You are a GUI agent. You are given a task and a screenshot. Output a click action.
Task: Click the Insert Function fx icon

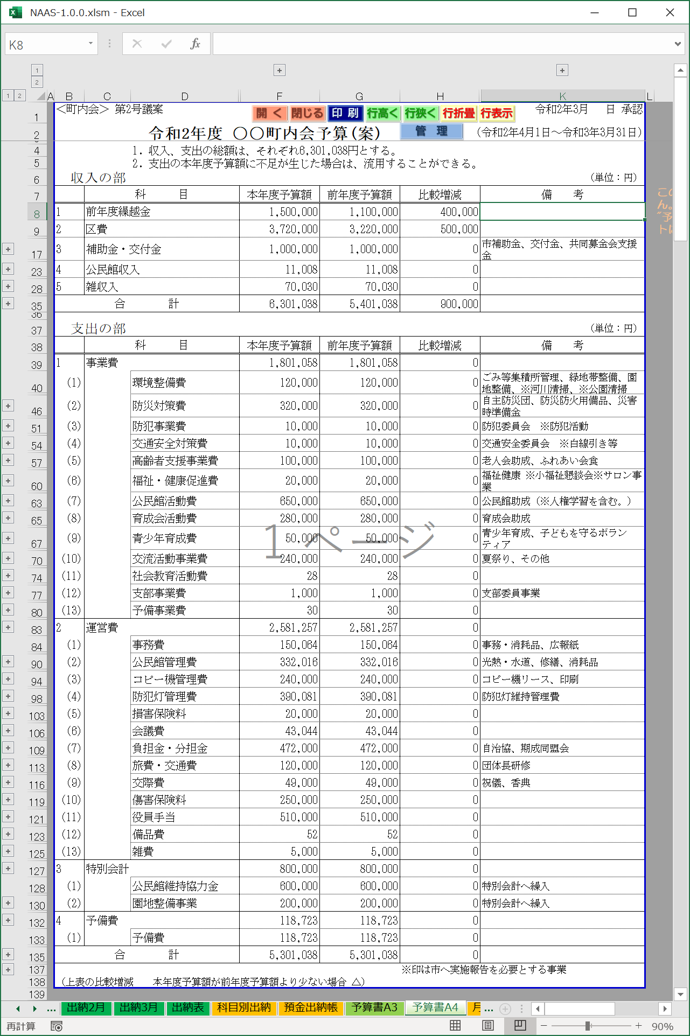[195, 44]
